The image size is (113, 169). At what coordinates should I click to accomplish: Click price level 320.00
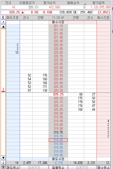(x=58, y=114)
